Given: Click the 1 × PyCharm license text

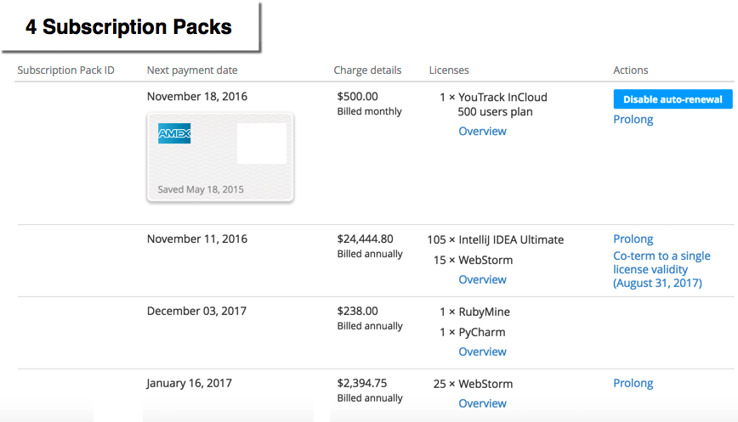Looking at the screenshot, I should pyautogui.click(x=472, y=332).
